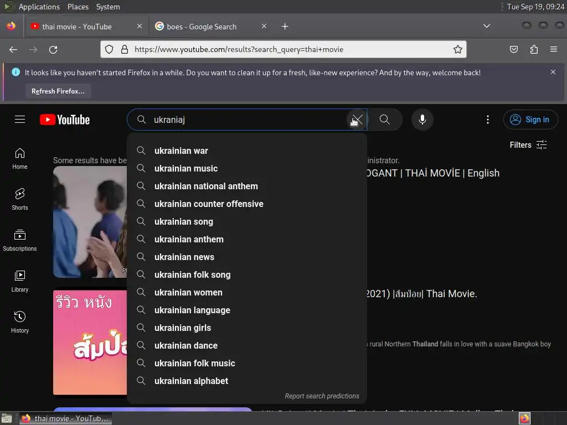567x425 pixels.
Task: Reload the page with refresh icon
Action: [53, 49]
